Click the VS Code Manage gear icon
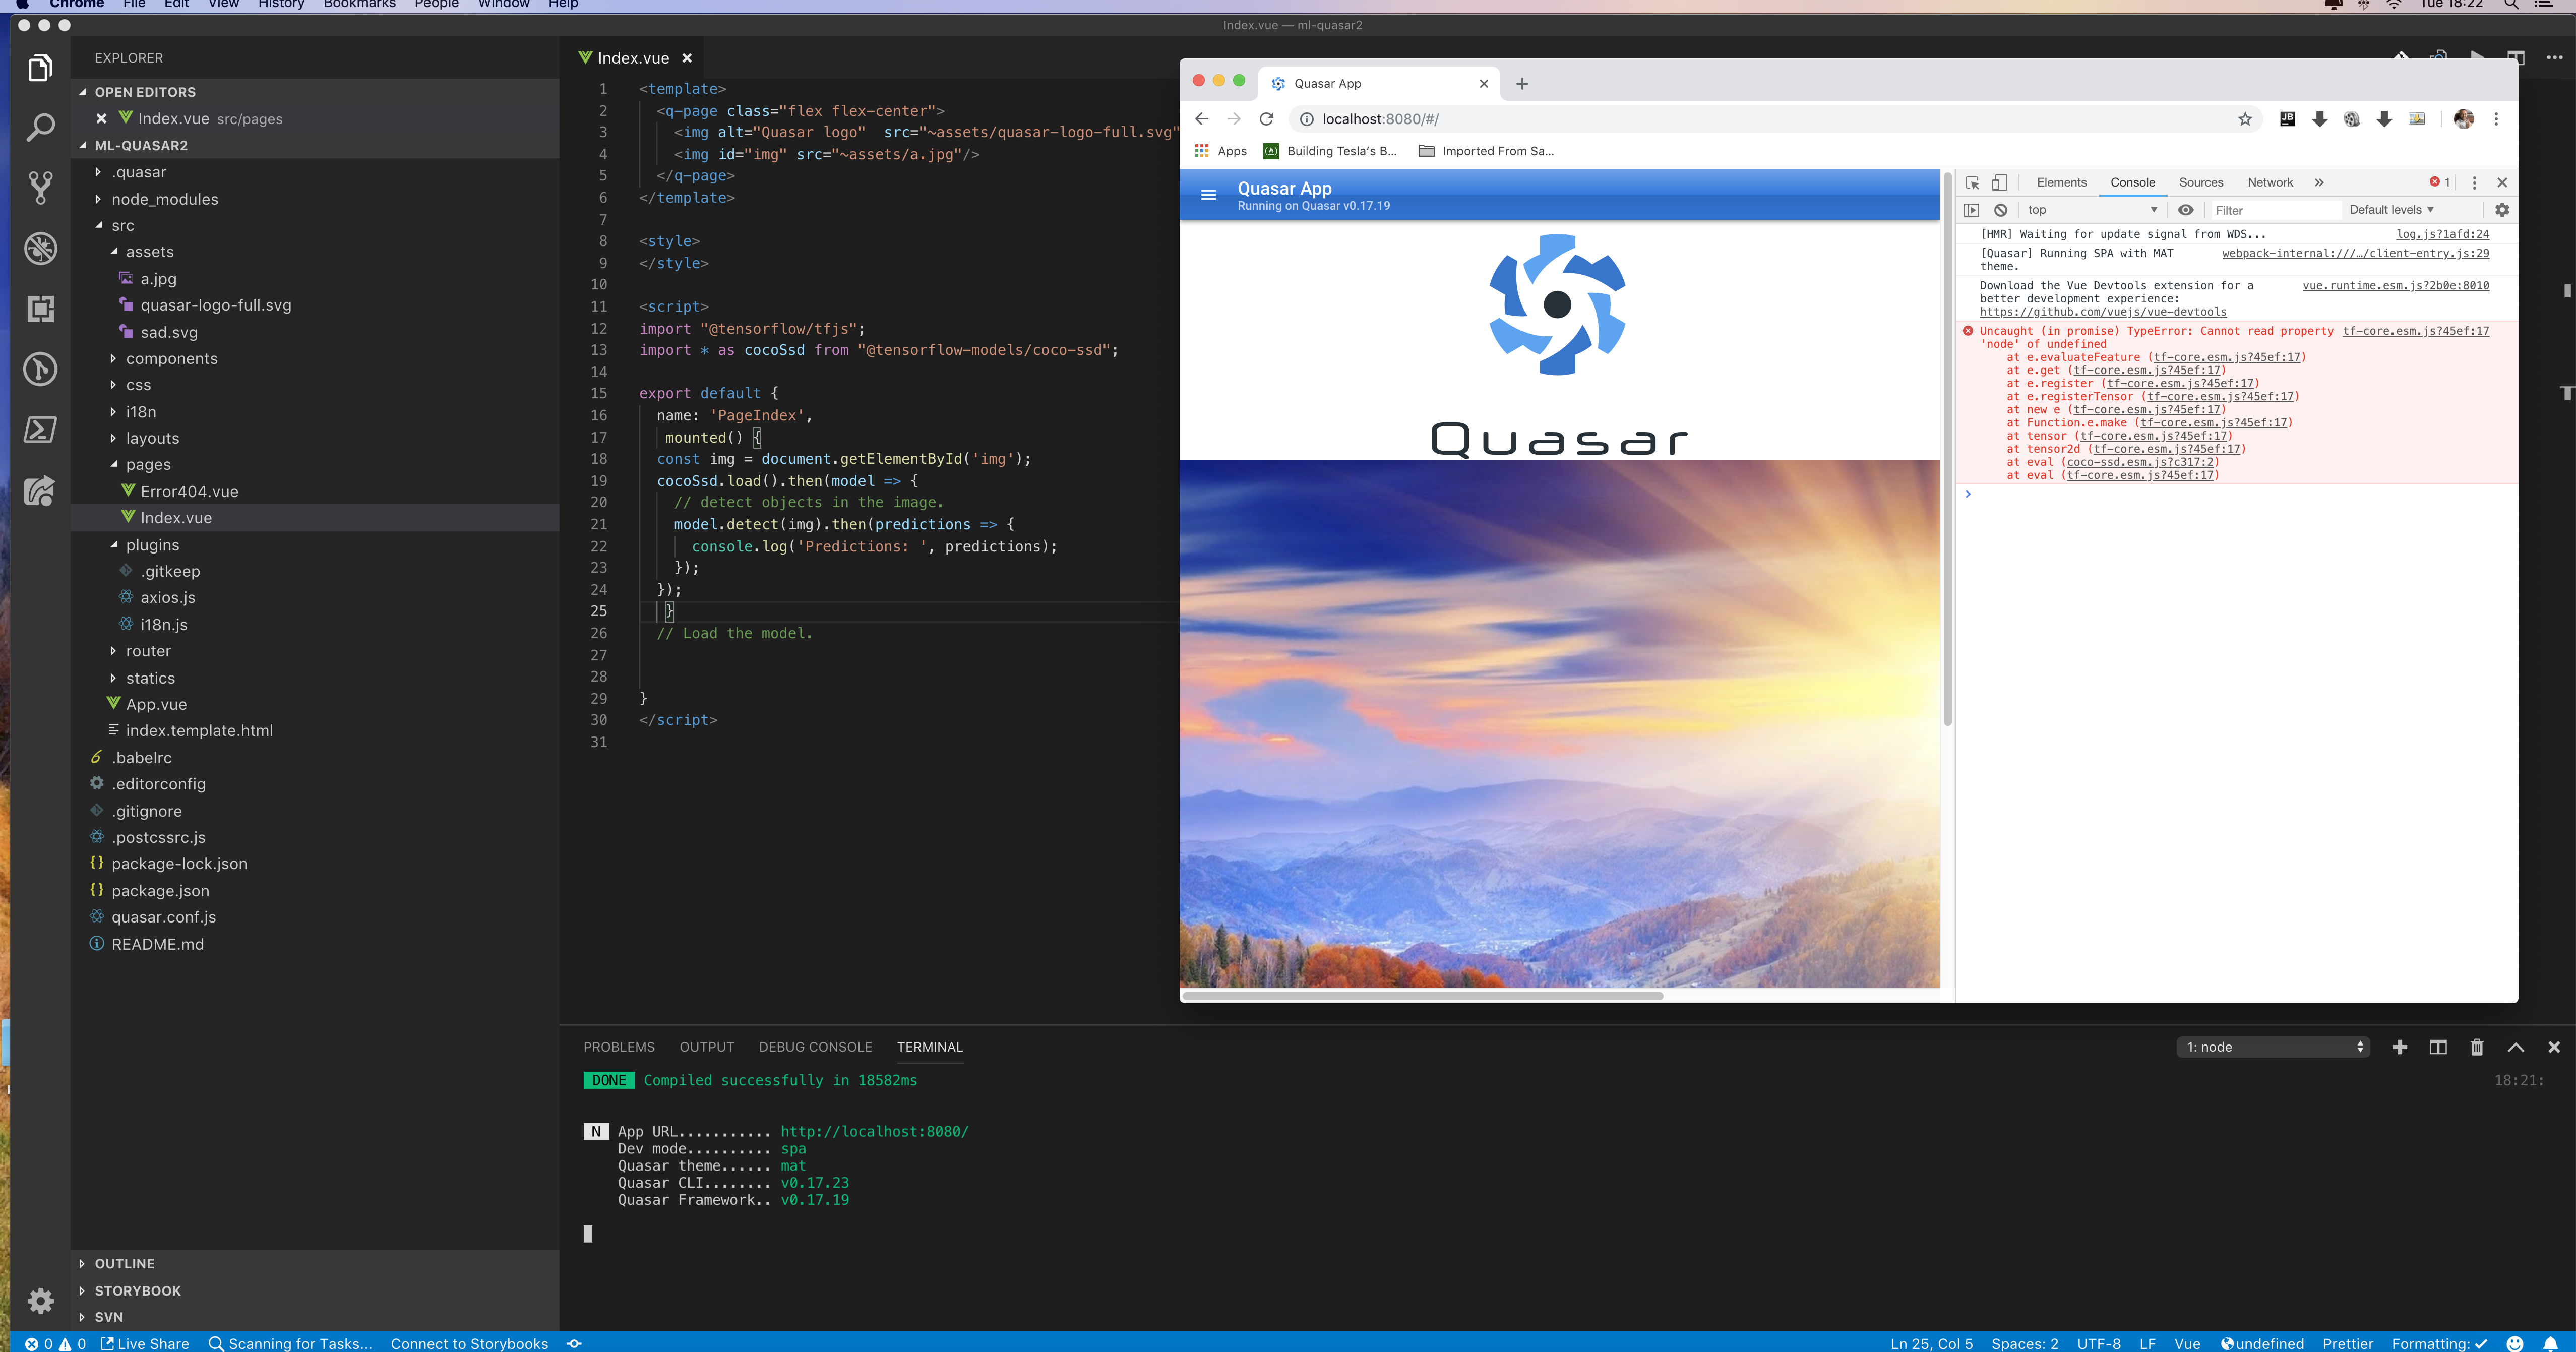The width and height of the screenshot is (2576, 1352). (40, 1300)
